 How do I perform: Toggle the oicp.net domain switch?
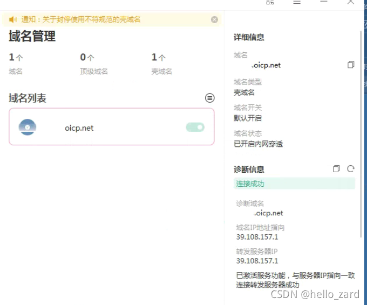click(x=195, y=127)
